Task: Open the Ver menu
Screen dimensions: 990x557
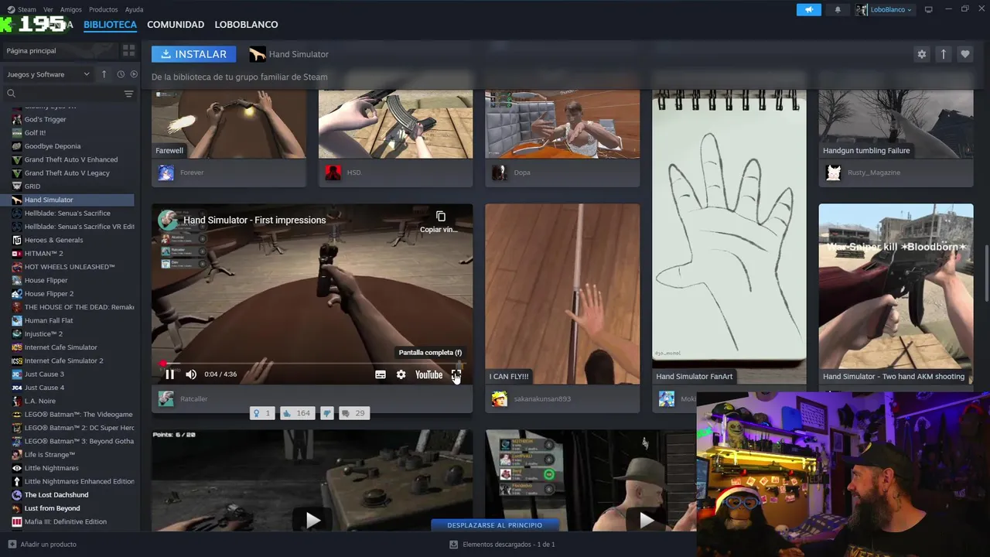Action: click(48, 9)
